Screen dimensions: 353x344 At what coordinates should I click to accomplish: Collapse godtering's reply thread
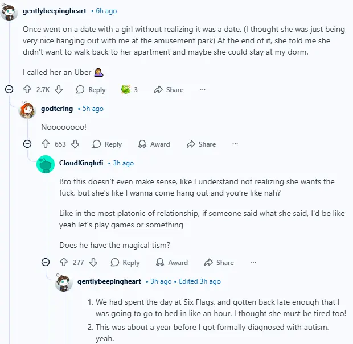[27, 144]
